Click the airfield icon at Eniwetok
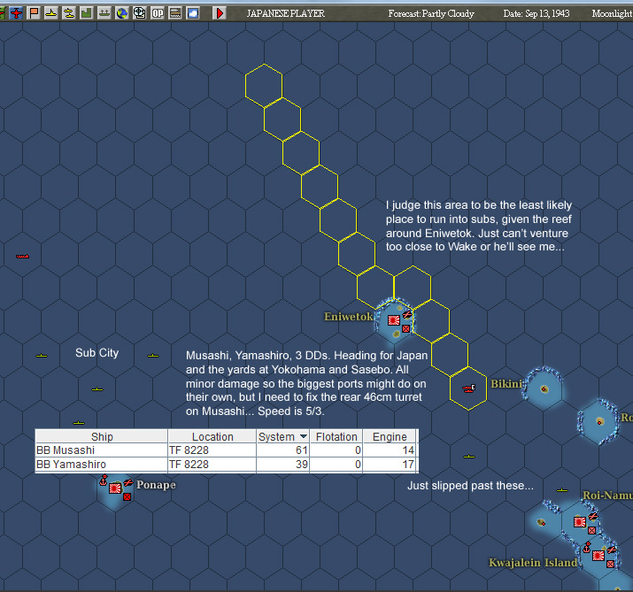This screenshot has width=633, height=592. click(x=407, y=314)
